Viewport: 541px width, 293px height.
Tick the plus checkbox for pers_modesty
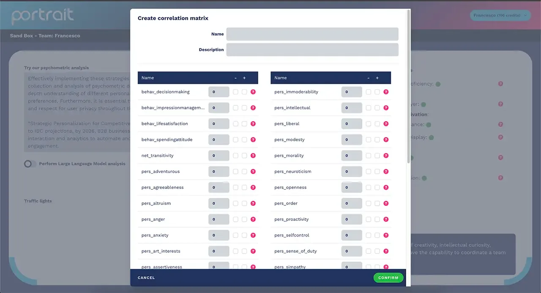click(377, 140)
